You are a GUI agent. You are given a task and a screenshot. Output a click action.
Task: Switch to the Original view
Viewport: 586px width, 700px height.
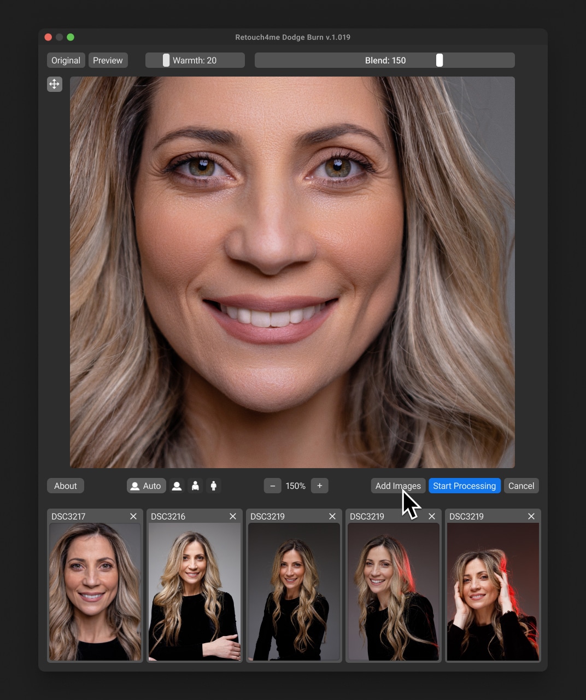[x=66, y=60]
